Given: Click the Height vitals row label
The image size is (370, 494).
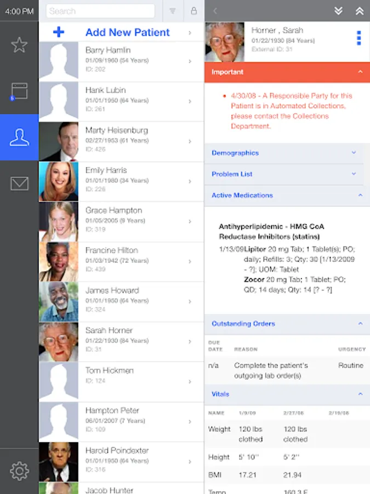Looking at the screenshot, I should pyautogui.click(x=219, y=457).
